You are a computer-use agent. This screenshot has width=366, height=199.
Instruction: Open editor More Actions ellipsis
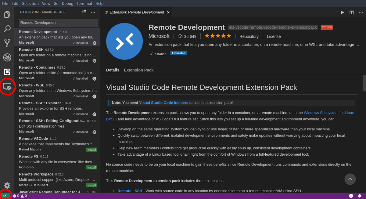coord(361,12)
